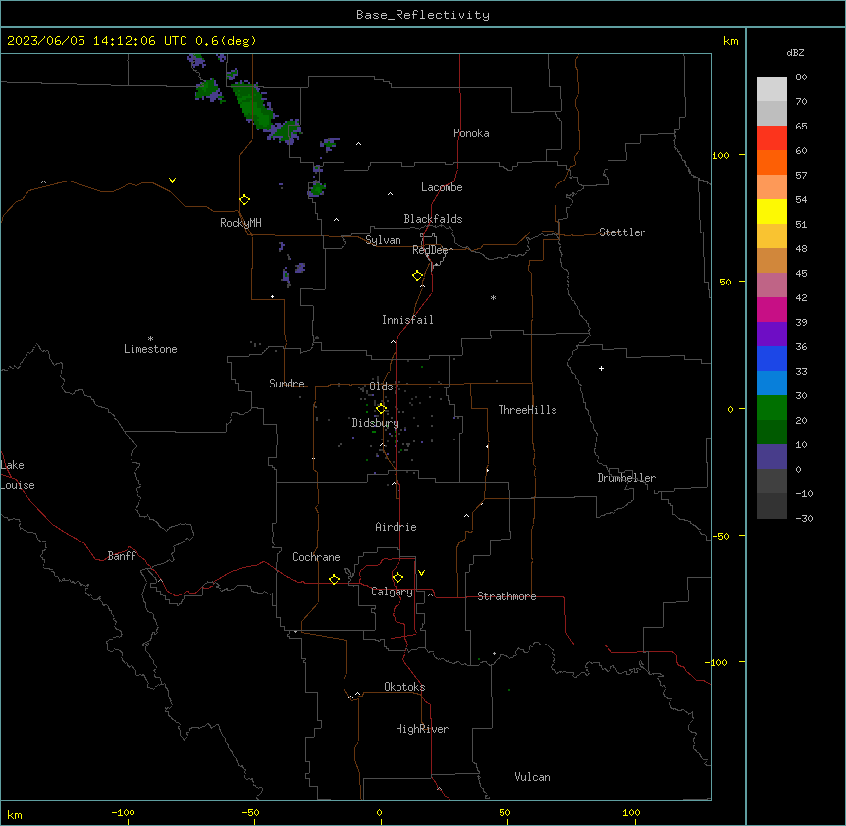Click the Didsbury label

tap(376, 423)
